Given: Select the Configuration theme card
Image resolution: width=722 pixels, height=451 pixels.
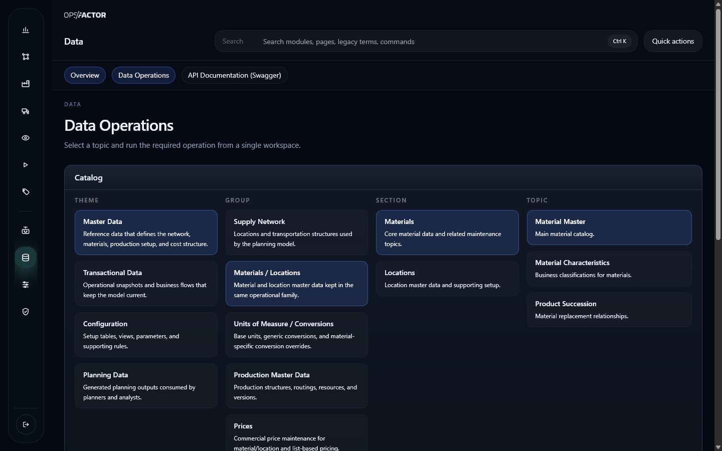Looking at the screenshot, I should 146,335.
